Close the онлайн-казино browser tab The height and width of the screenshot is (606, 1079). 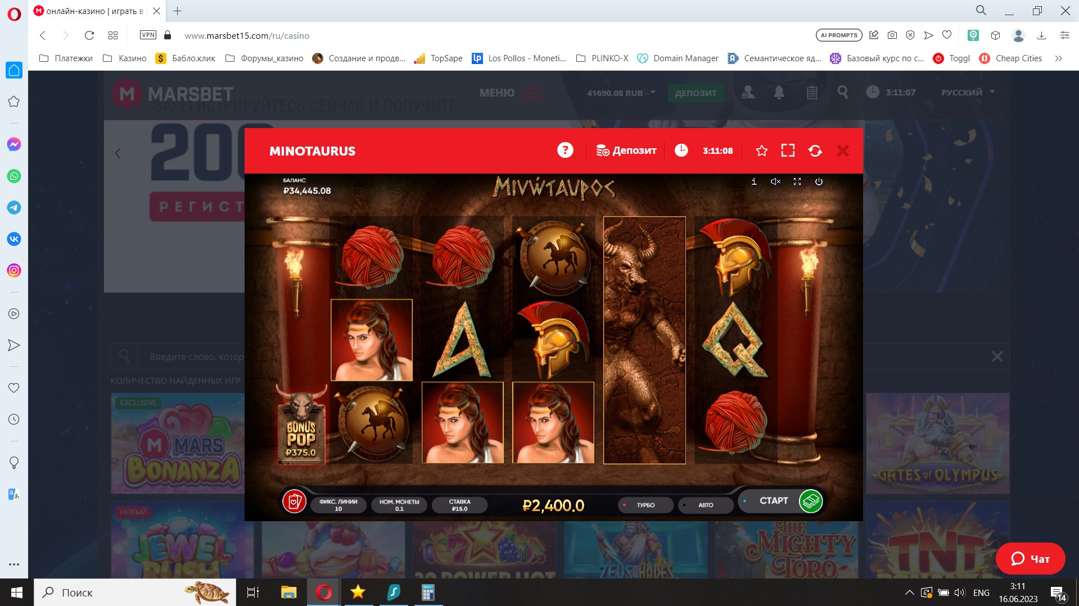pos(156,11)
